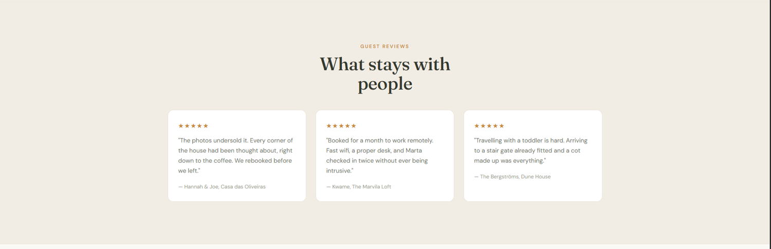Click the star rating on Hannah & Joe's review

tap(193, 126)
